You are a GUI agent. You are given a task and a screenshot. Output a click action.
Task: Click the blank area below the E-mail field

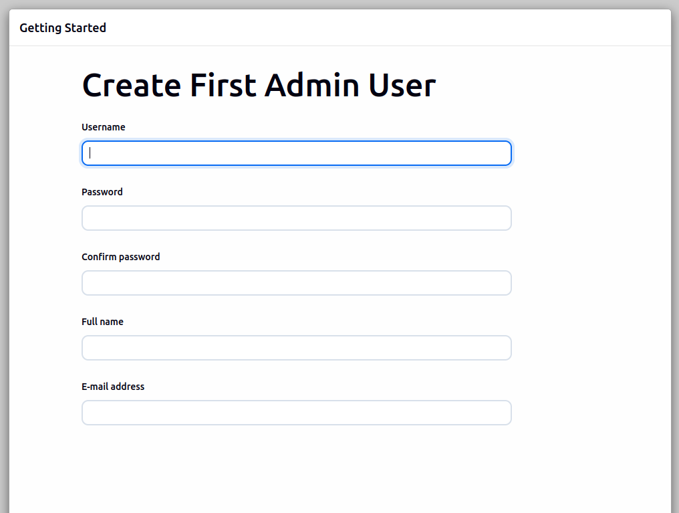click(x=296, y=468)
